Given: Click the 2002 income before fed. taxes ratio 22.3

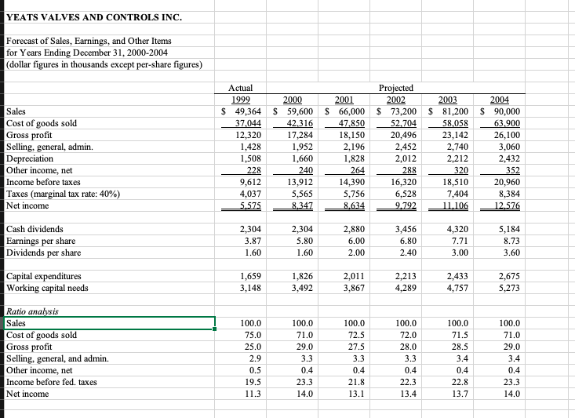Looking at the screenshot, I should point(408,382).
